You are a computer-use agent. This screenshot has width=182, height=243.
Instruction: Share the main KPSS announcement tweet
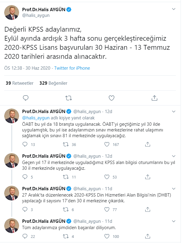(x=154, y=98)
